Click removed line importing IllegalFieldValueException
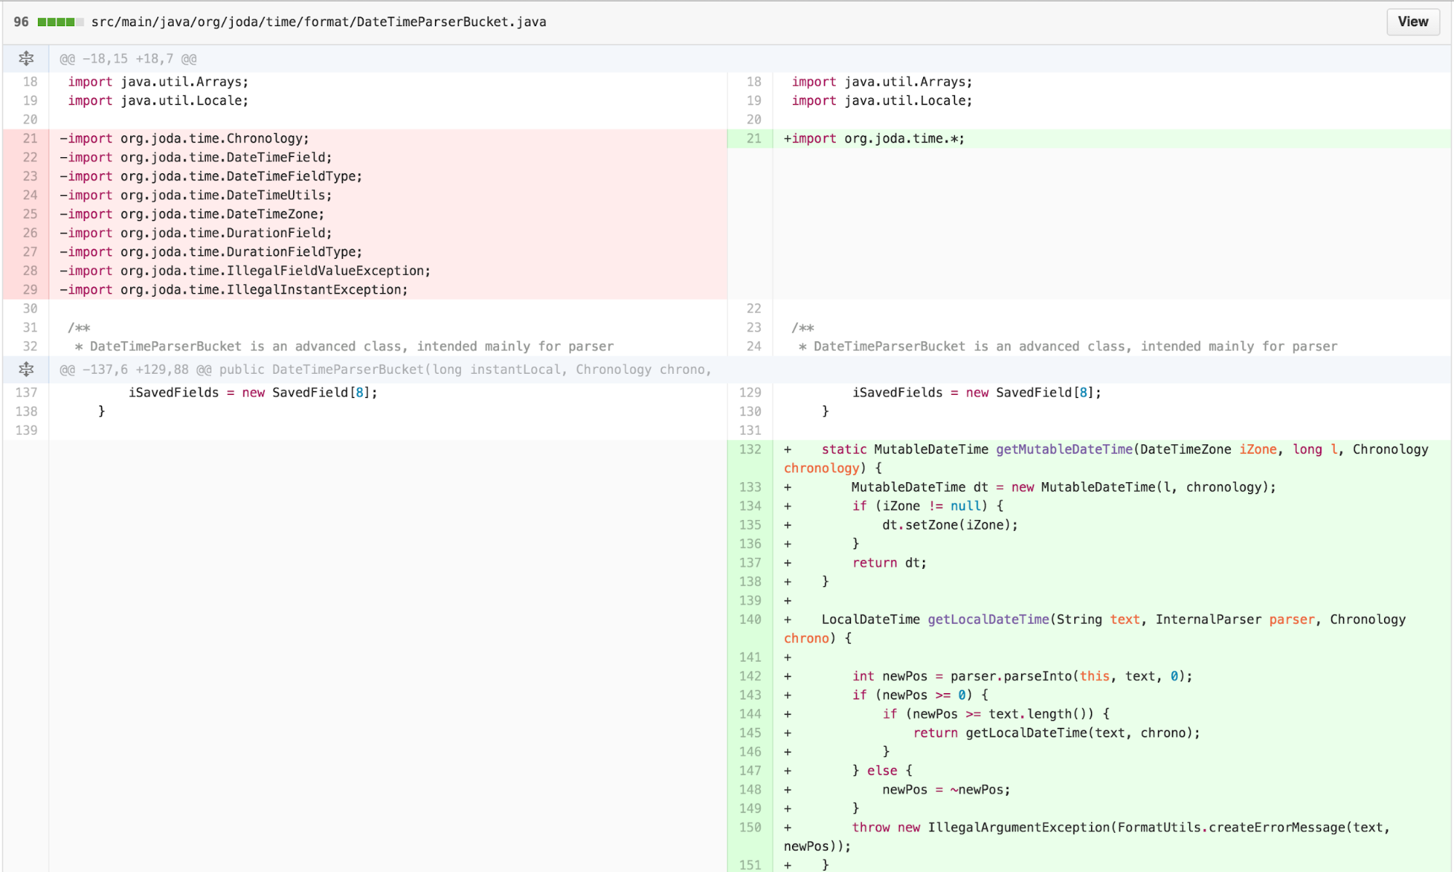 [x=245, y=271]
